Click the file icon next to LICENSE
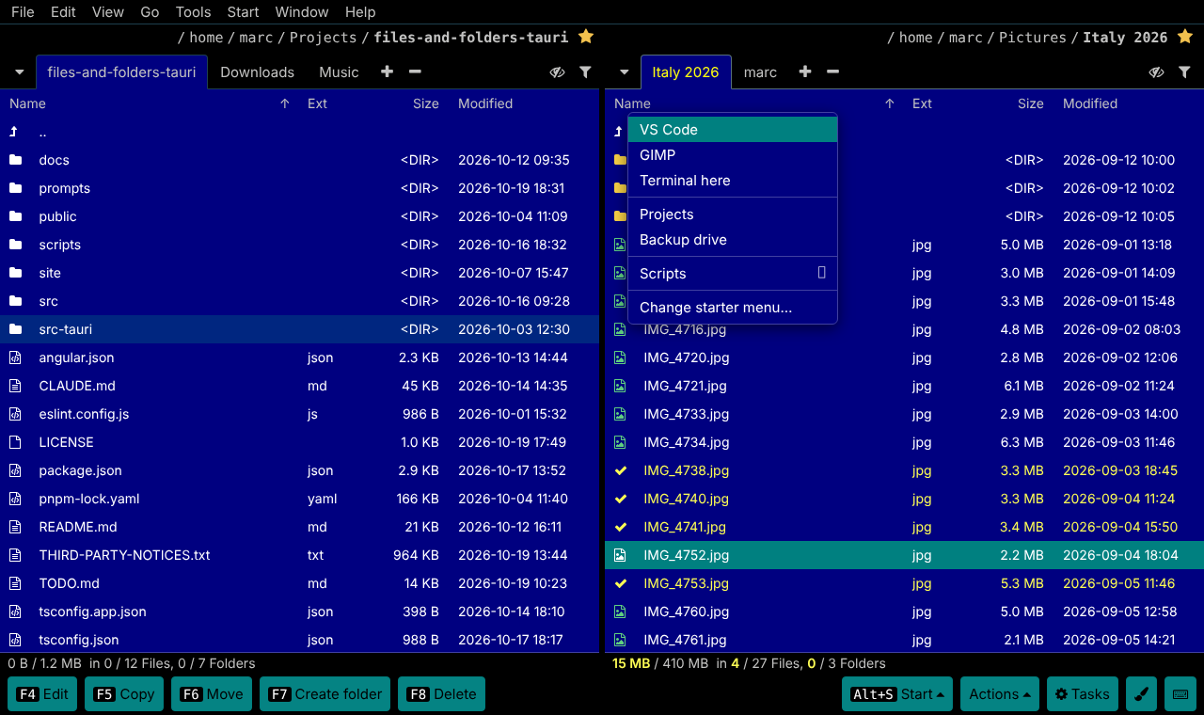 point(15,442)
